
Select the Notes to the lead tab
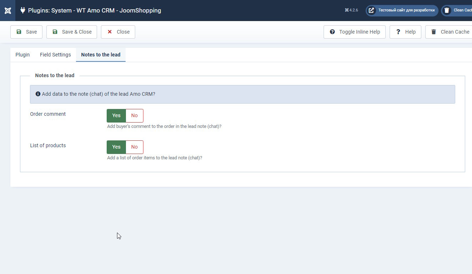(101, 55)
